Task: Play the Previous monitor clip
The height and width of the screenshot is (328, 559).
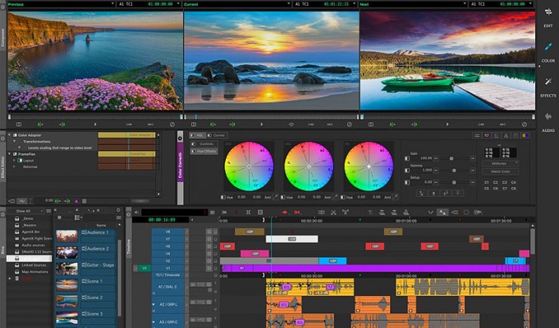Action: pyautogui.click(x=95, y=125)
